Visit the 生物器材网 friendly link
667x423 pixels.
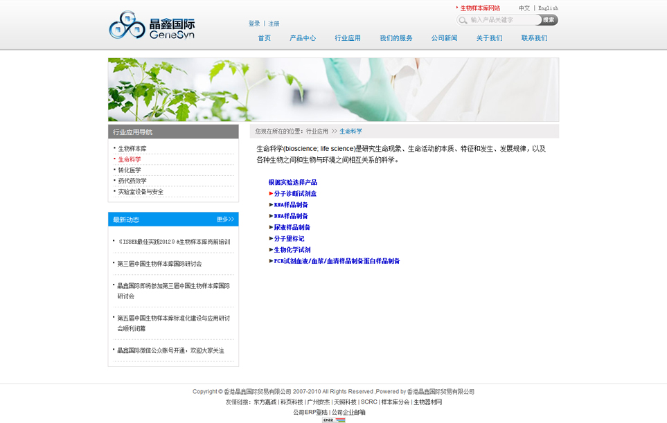click(x=428, y=402)
